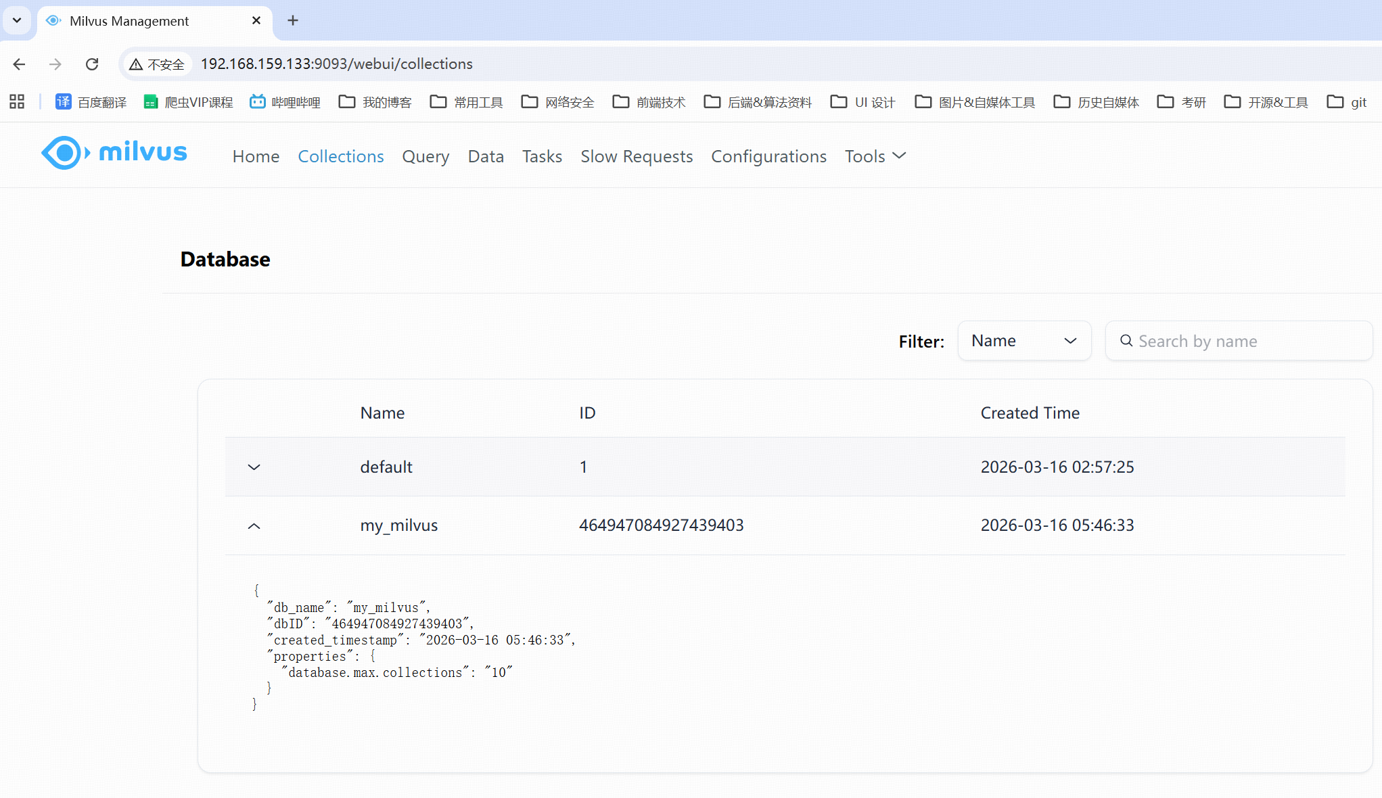Click the Milvus logo icon

[65, 153]
